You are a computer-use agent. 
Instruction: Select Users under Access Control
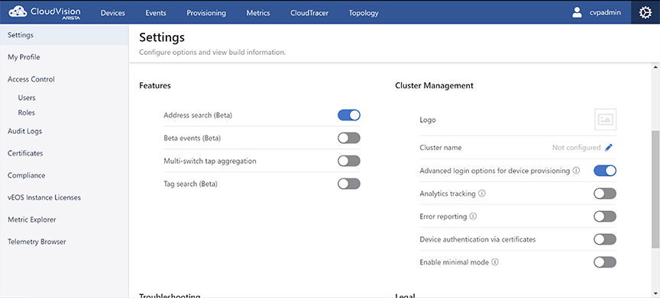27,98
